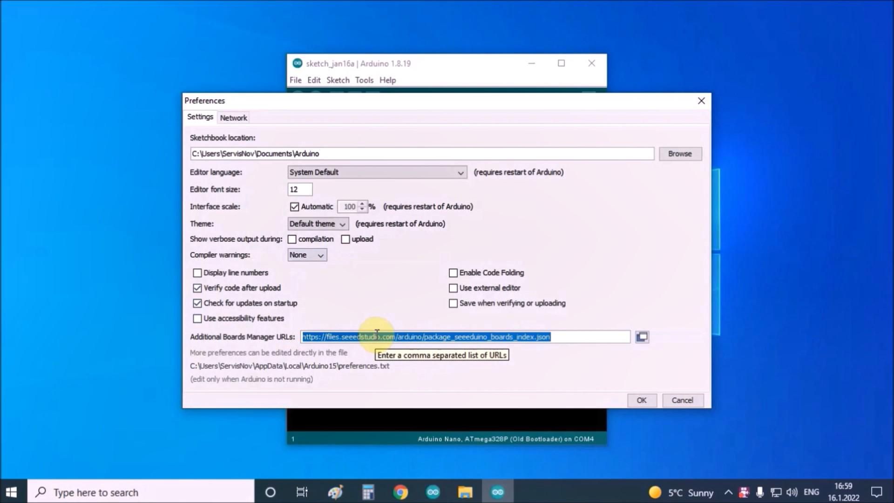Open the notification center icon
Viewport: 894px width, 503px height.
[x=876, y=492]
